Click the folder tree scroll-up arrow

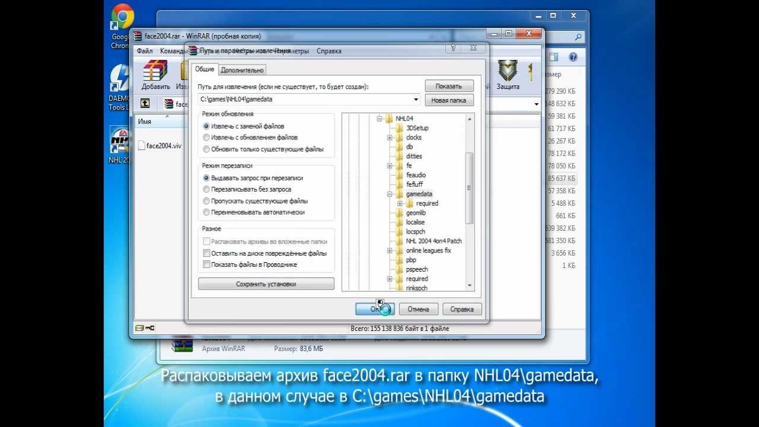point(470,119)
